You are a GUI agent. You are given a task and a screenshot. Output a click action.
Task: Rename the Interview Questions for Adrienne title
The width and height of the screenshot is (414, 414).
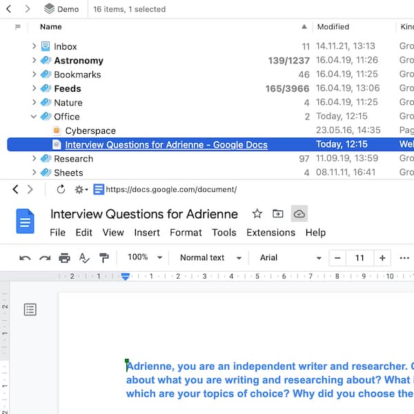pos(144,214)
